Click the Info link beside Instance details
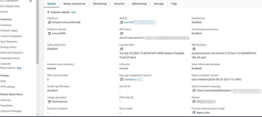This screenshot has width=262, height=117. (x=73, y=12)
